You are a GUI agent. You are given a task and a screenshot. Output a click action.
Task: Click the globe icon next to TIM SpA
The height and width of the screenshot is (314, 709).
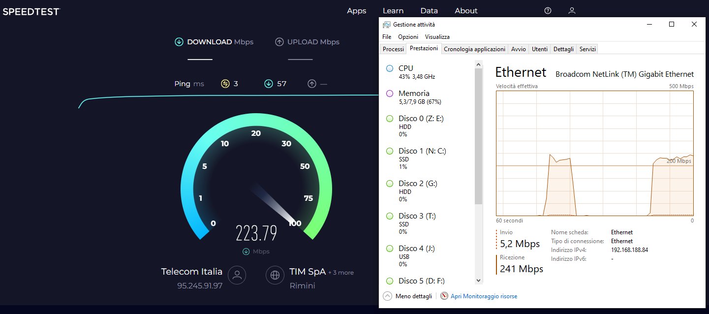tap(275, 276)
